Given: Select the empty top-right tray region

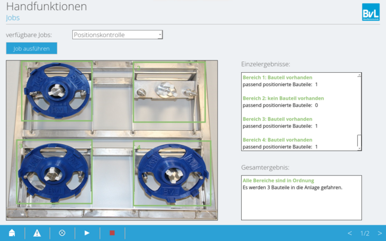Looking at the screenshot, I should click(x=168, y=91).
